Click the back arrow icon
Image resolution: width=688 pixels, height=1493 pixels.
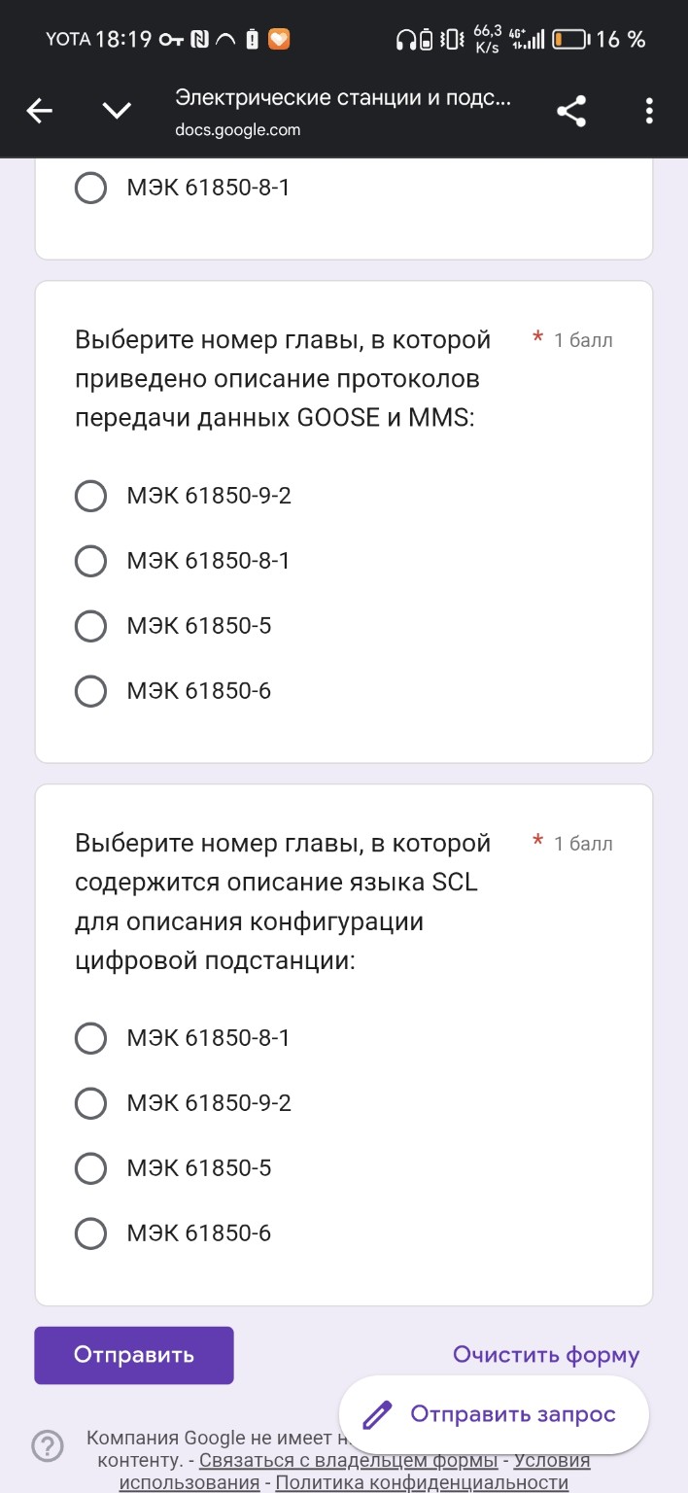coord(39,110)
